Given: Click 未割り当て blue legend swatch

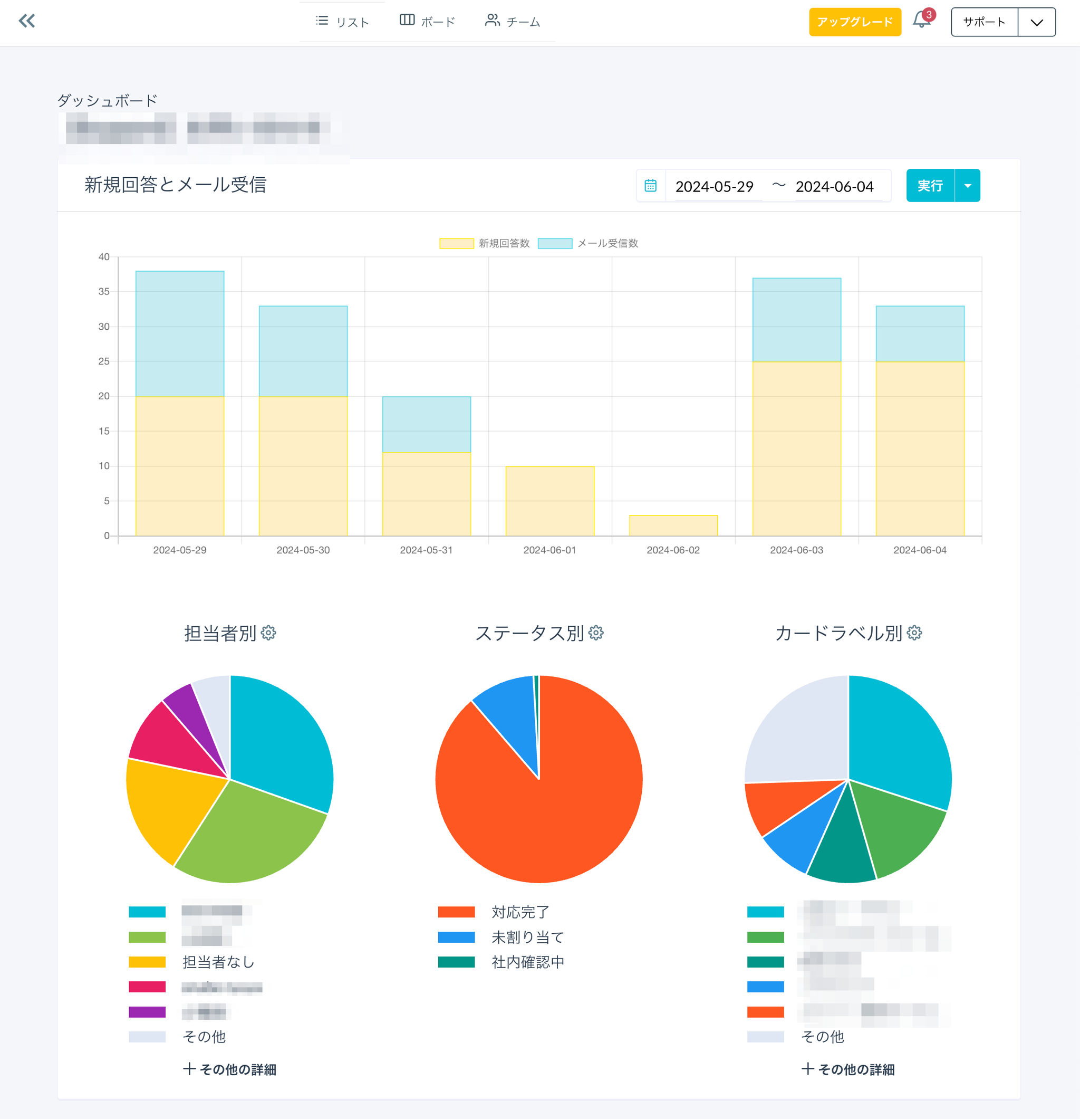Looking at the screenshot, I should pos(457,937).
